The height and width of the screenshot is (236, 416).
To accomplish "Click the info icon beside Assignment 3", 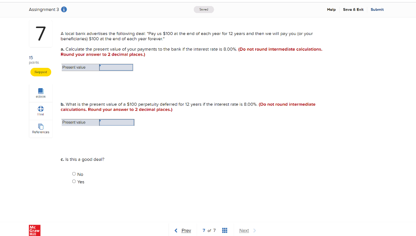I will click(x=63, y=9).
